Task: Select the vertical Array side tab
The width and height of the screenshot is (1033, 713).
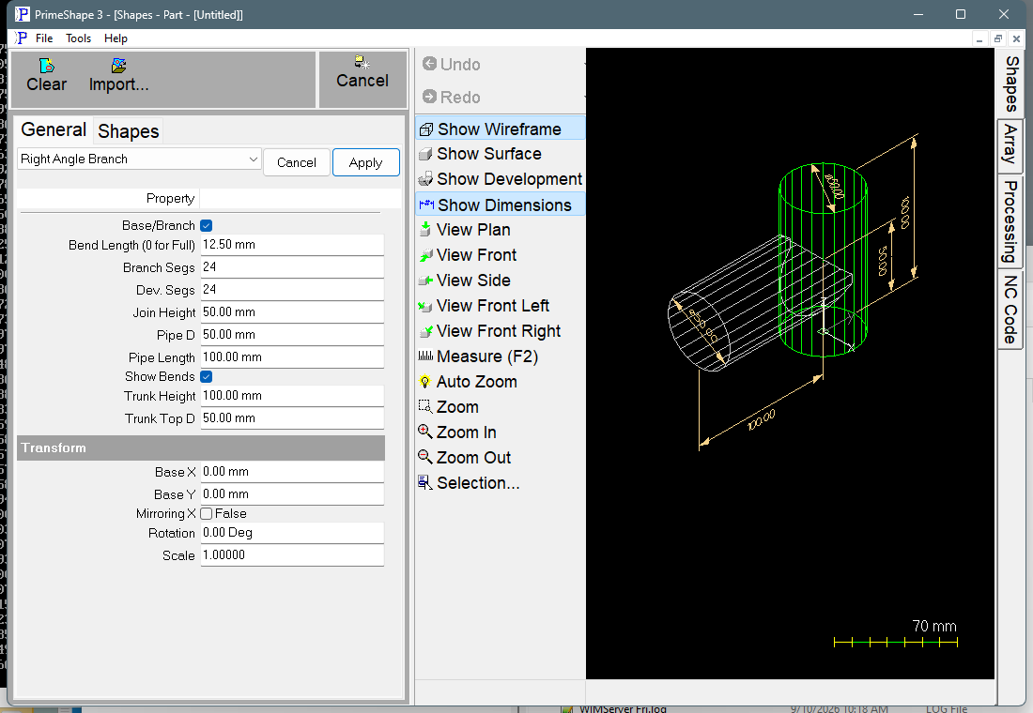Action: (x=1011, y=145)
